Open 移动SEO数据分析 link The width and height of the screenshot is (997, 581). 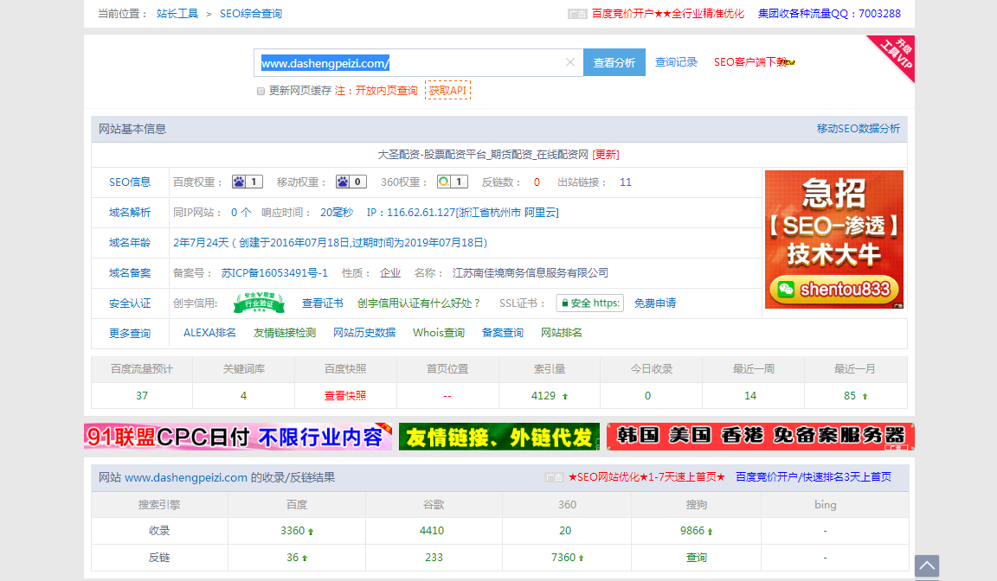pyautogui.click(x=859, y=128)
